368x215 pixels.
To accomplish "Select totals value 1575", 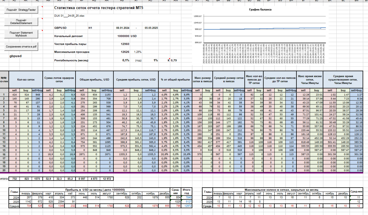I will pyautogui.click(x=37, y=179).
